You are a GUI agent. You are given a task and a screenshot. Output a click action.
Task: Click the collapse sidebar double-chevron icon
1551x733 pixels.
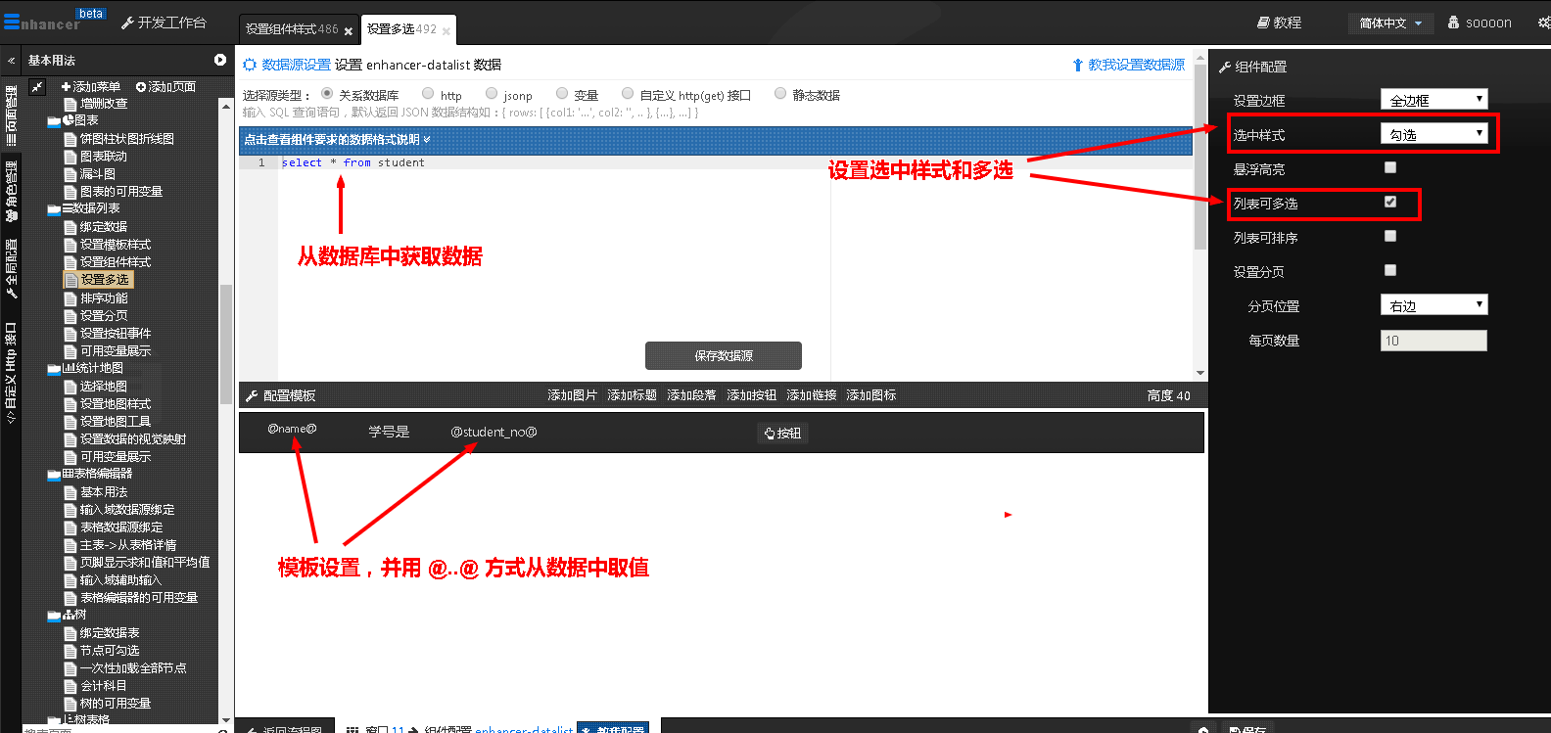[x=11, y=61]
